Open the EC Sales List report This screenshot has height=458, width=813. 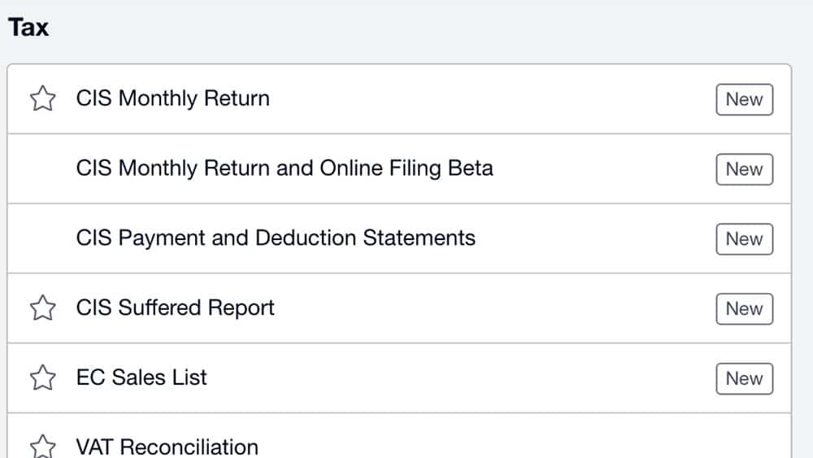[x=141, y=378]
